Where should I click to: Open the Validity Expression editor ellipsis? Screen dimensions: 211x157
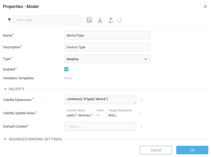tap(141, 100)
